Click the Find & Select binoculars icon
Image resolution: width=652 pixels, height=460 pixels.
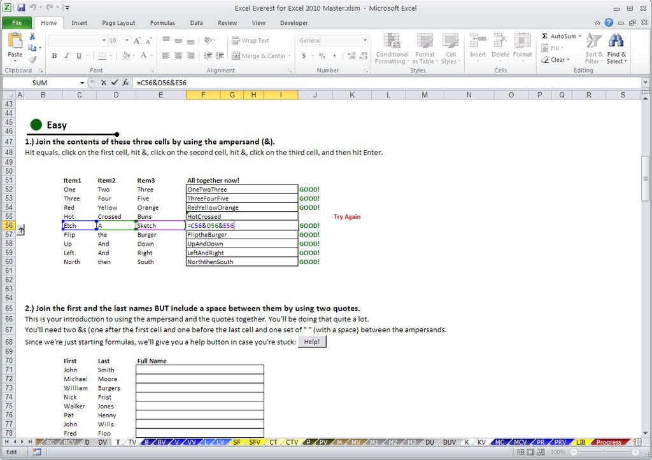pos(616,41)
